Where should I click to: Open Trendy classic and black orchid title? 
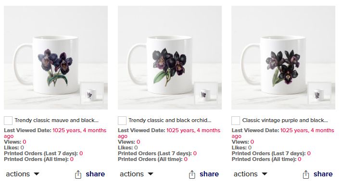[170, 120]
